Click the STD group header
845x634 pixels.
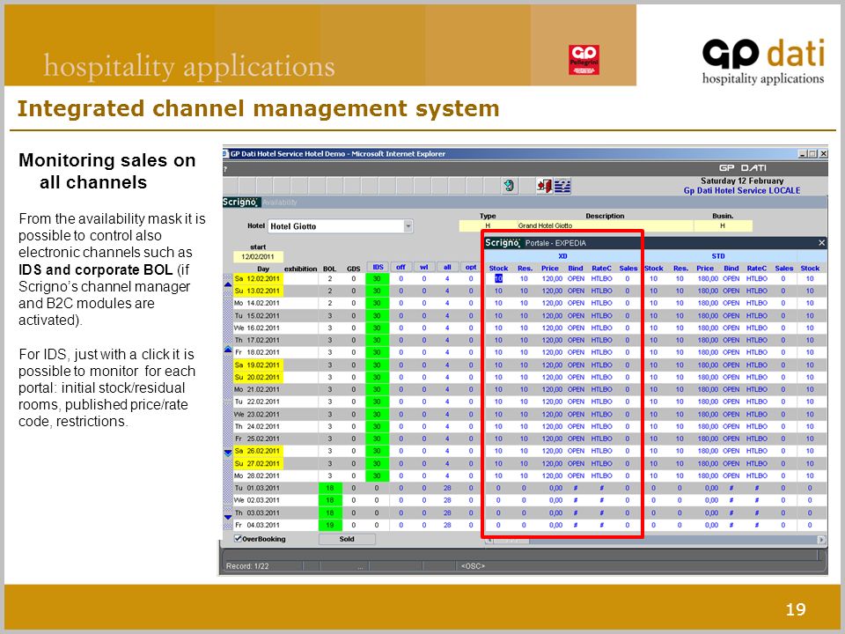click(718, 256)
